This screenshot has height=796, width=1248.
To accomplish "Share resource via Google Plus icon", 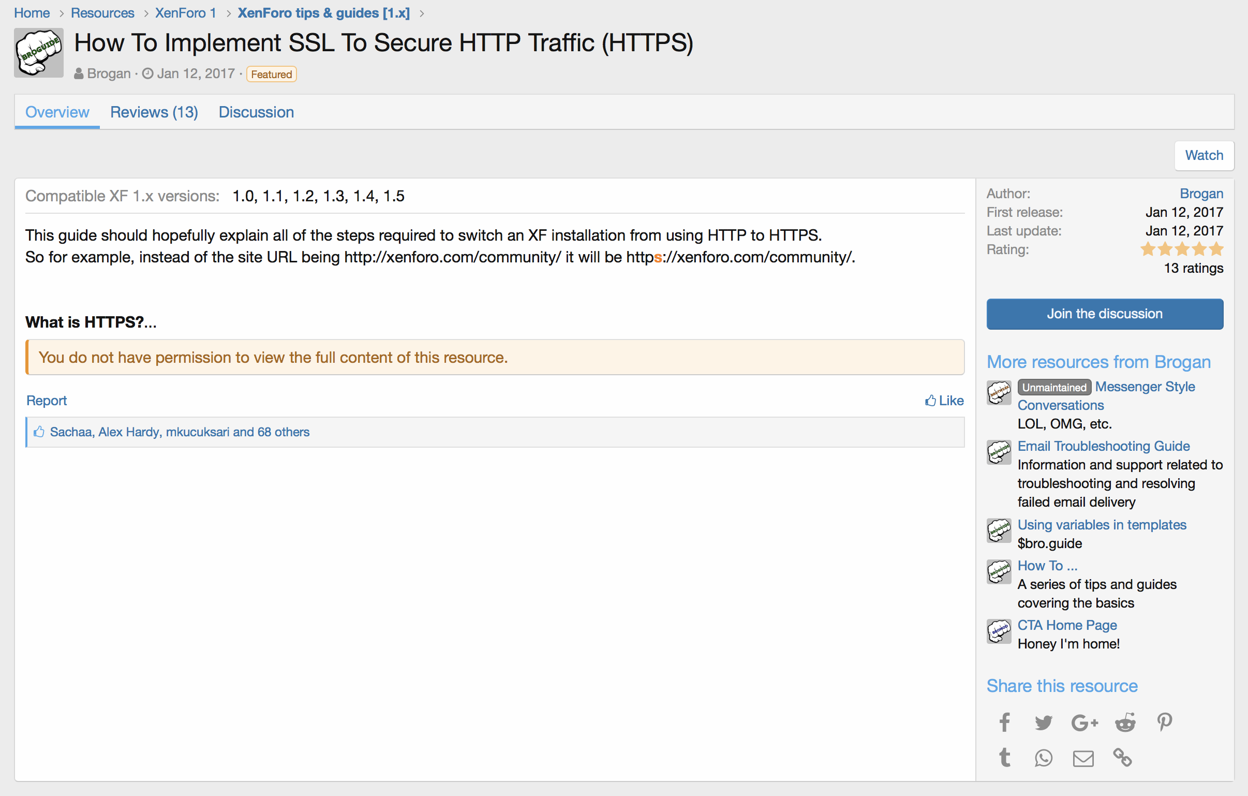I will coord(1084,723).
